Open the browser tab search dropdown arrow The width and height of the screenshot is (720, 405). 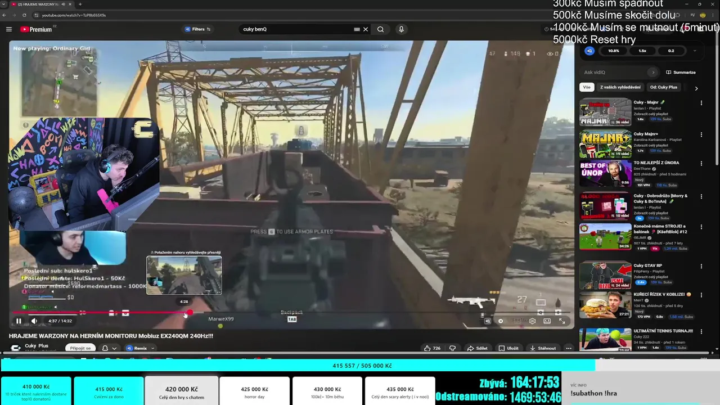pyautogui.click(x=3, y=4)
